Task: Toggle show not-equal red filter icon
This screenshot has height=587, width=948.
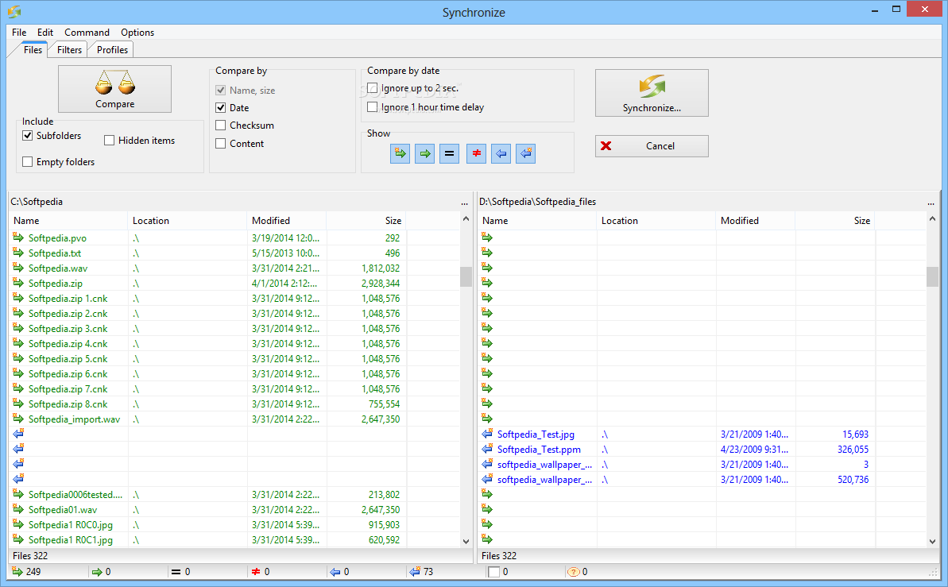Action: coord(477,153)
